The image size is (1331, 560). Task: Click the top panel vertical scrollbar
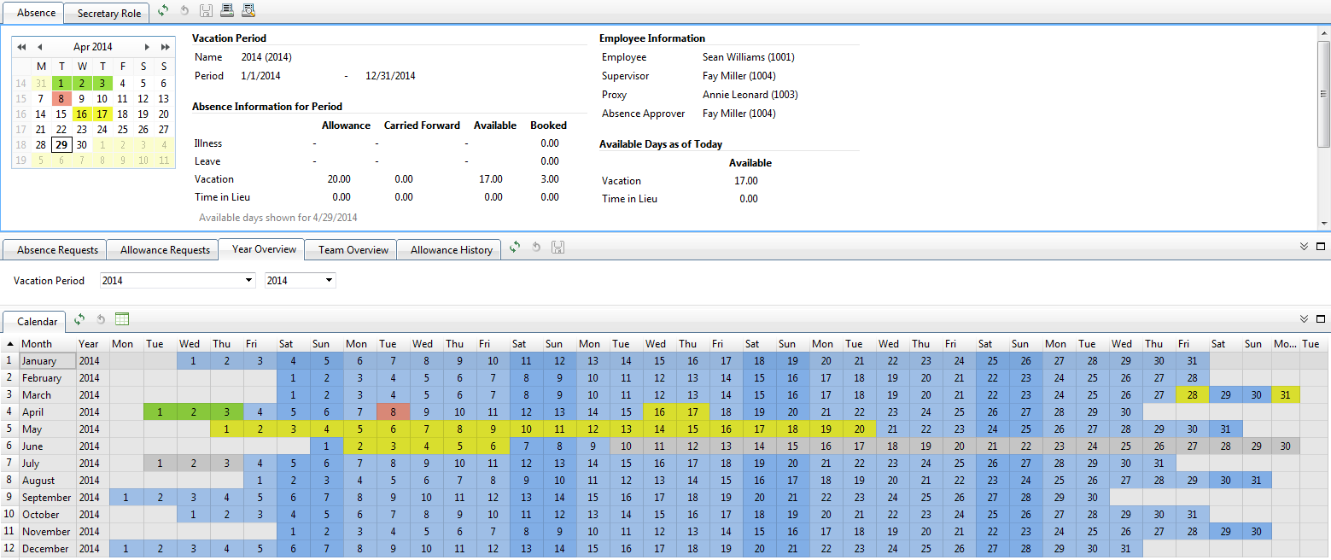pos(1323,94)
